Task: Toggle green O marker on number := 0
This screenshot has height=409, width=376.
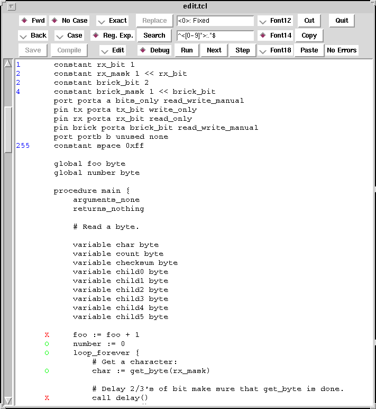Action: click(47, 344)
